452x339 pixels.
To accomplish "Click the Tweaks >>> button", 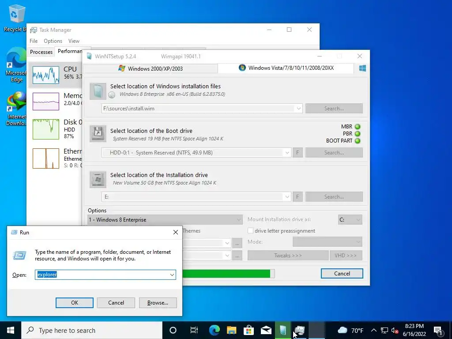I will coord(288,256).
